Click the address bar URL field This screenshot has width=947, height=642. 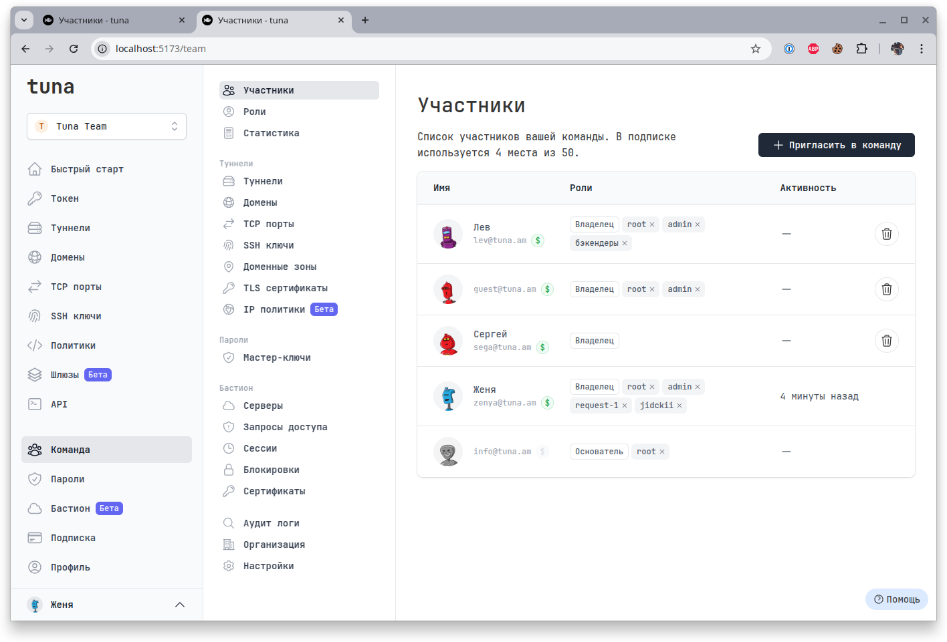pyautogui.click(x=401, y=49)
